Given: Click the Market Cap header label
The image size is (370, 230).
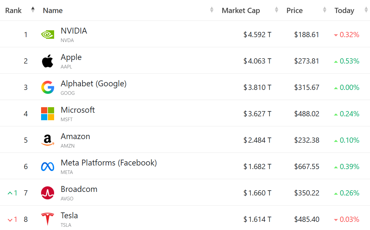Looking at the screenshot, I should point(241,10).
